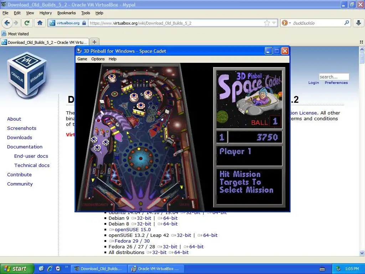Select the Download_Old_Builds_5_2 browser tab
The width and height of the screenshot is (365, 274).
pyautogui.click(x=45, y=42)
